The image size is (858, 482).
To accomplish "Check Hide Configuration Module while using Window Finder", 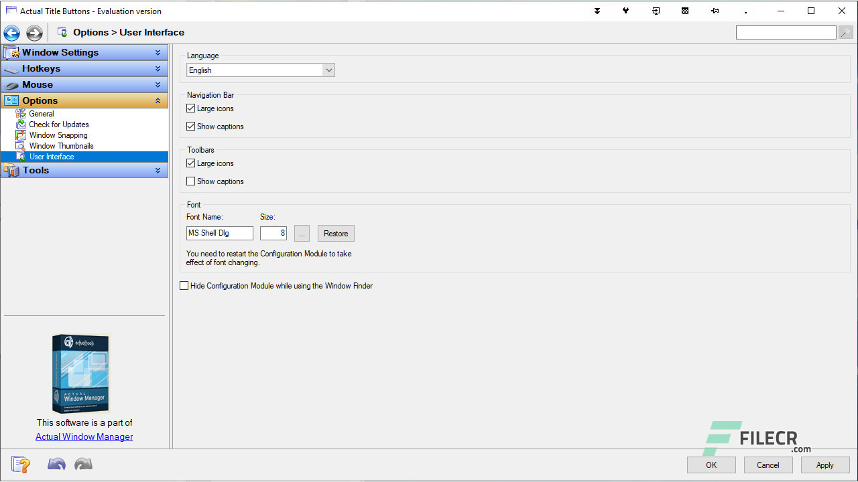I will coord(184,286).
